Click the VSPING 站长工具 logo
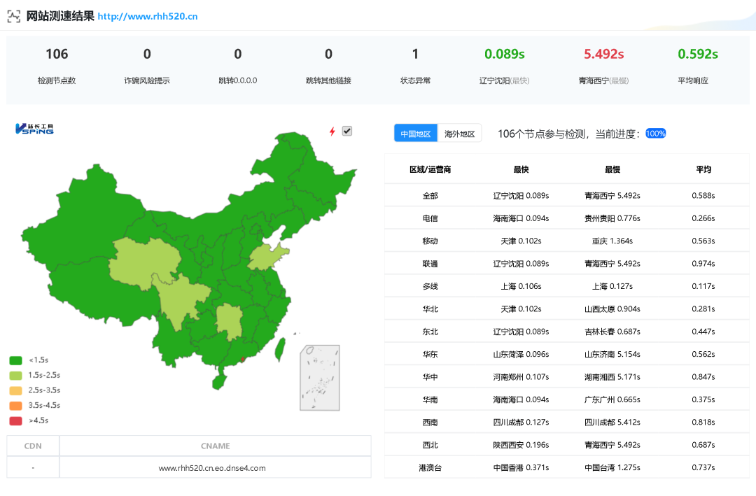The height and width of the screenshot is (496, 756). pyautogui.click(x=33, y=129)
